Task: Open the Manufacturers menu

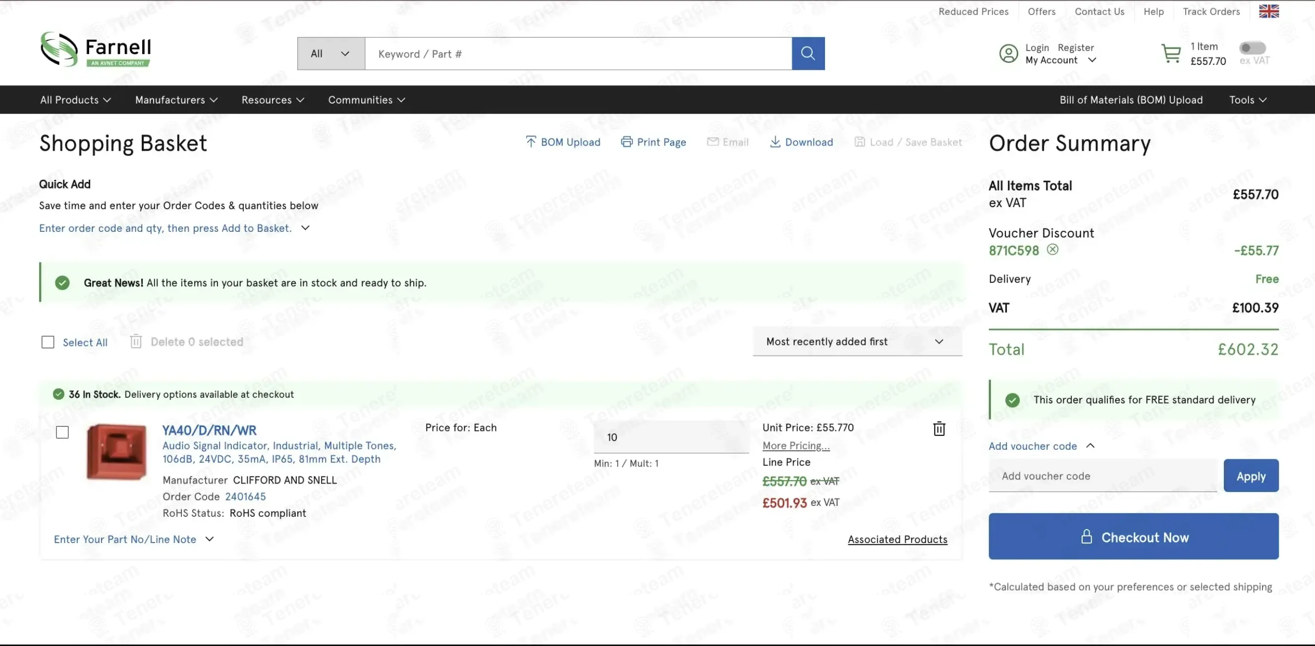Action: pyautogui.click(x=176, y=100)
